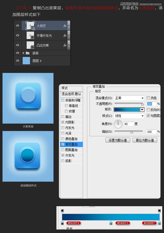
Task: Enable the 投影 checkbox
Action: point(63,161)
